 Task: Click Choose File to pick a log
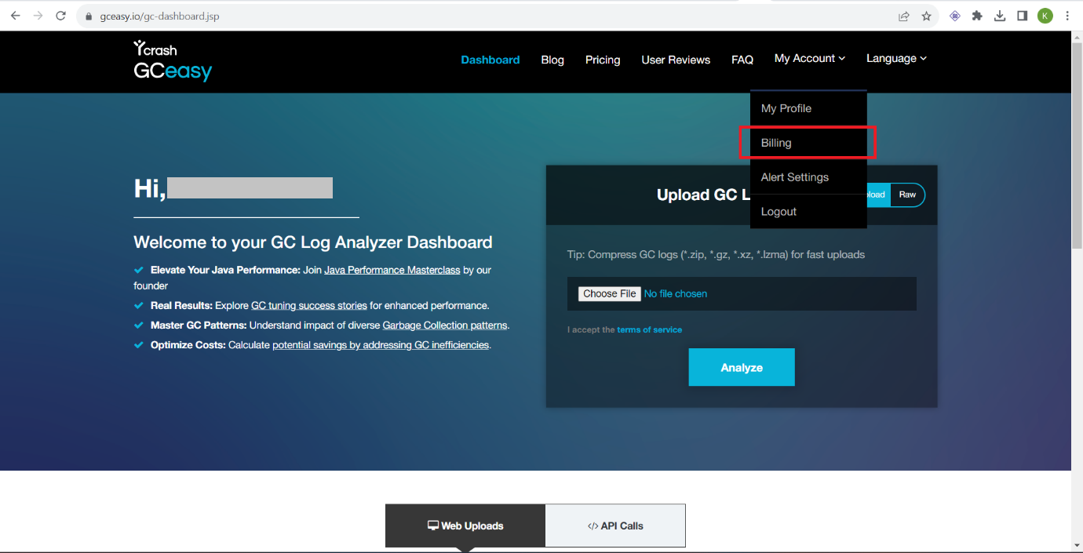(609, 293)
